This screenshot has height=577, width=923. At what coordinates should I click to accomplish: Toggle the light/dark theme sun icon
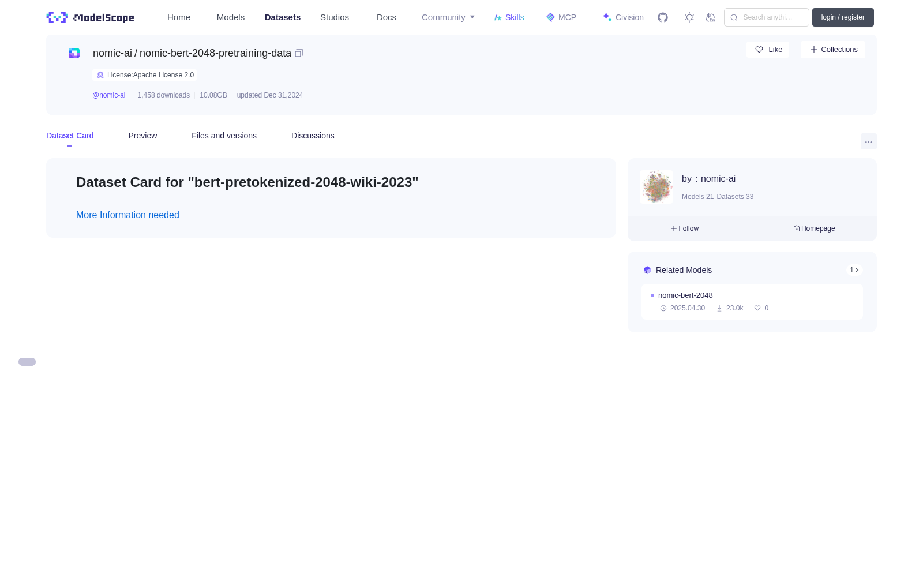pyautogui.click(x=689, y=17)
